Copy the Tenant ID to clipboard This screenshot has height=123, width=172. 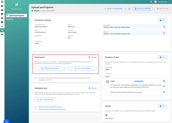tap(164, 33)
